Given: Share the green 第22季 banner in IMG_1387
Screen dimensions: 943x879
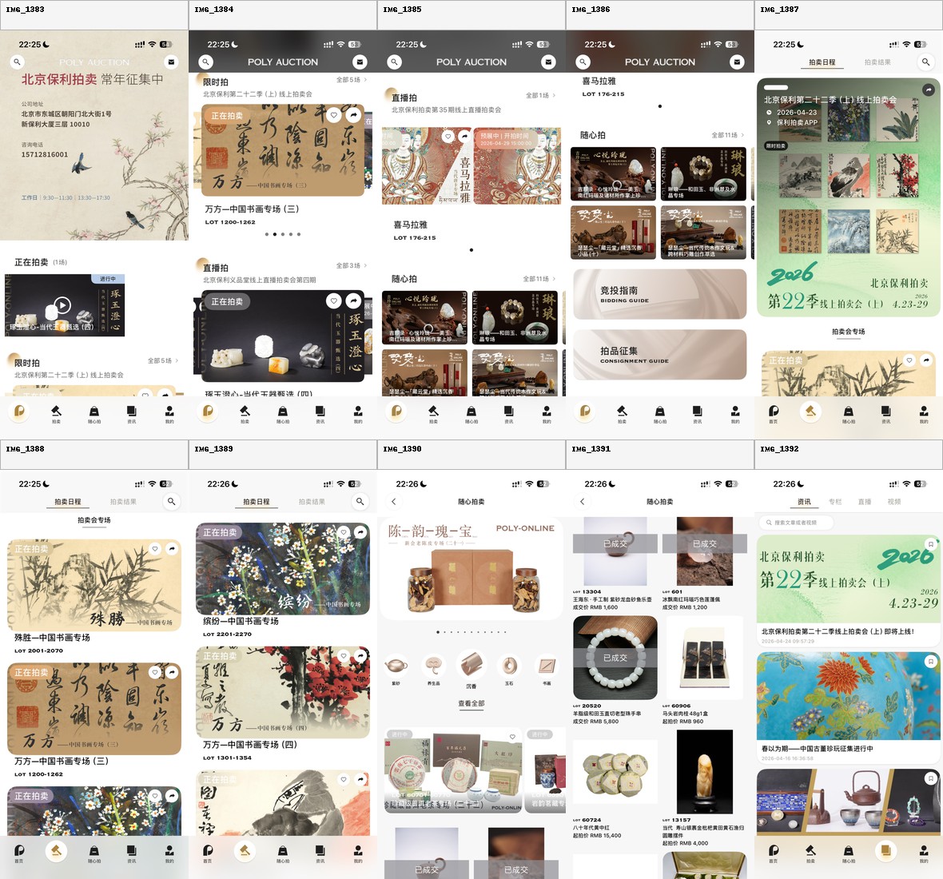Looking at the screenshot, I should [928, 89].
